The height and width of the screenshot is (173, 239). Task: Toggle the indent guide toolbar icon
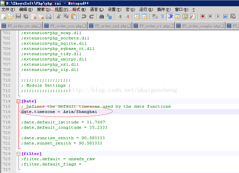point(170,16)
